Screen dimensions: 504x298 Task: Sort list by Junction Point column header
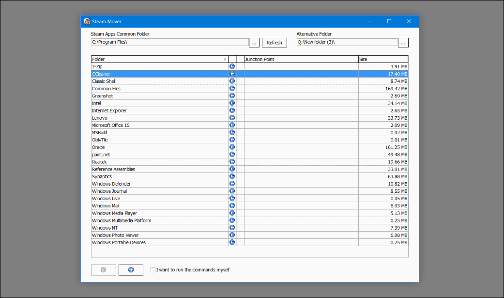(301, 59)
